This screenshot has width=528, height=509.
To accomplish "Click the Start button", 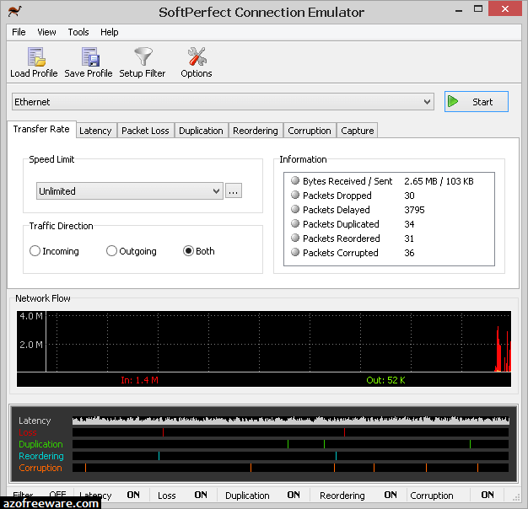I will (477, 101).
